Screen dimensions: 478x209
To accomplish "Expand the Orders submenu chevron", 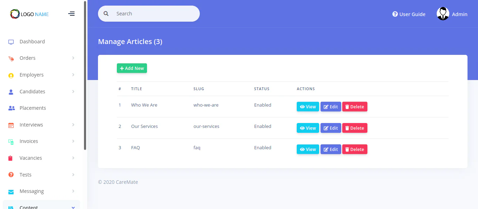I will coord(73,58).
